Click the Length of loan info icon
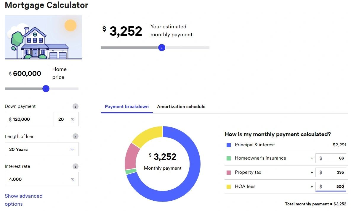 click(76, 136)
